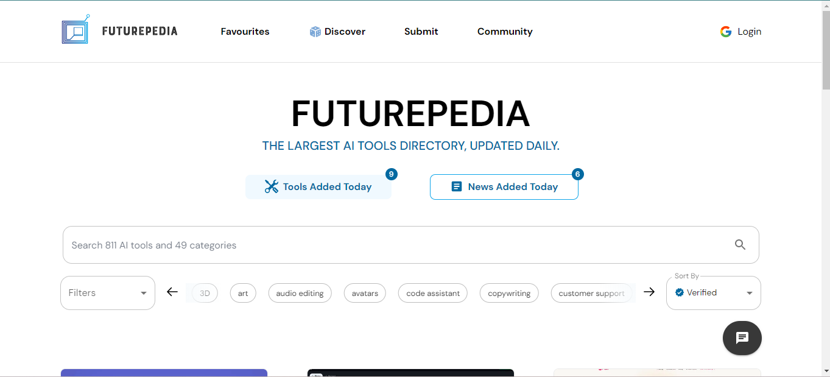Screen dimensions: 830x377
Task: Select the 3D category chip
Action: click(205, 293)
